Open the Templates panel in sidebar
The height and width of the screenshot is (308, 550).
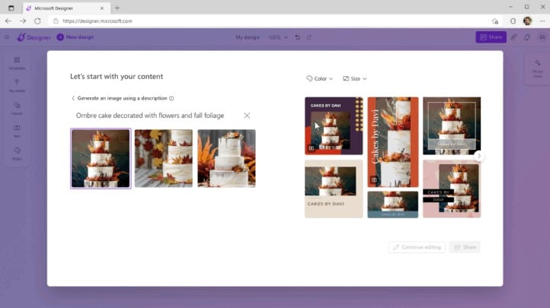(x=17, y=63)
